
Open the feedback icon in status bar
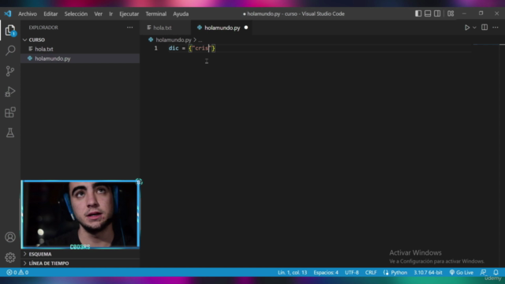[483, 272]
